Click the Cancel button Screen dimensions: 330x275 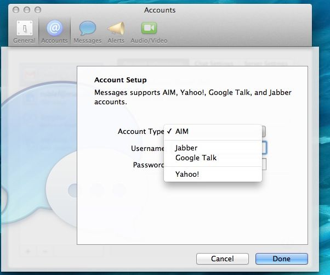point(223,259)
